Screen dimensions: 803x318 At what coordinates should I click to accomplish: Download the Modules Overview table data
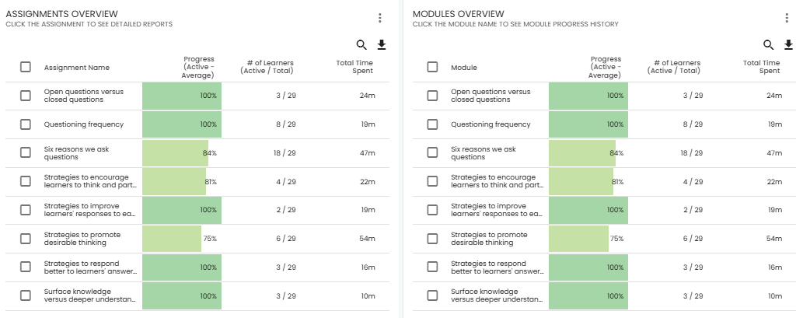787,45
